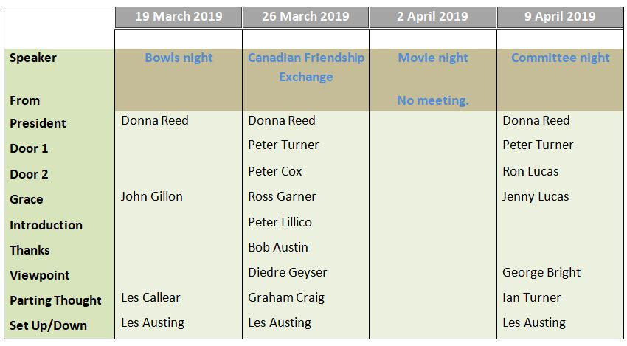Click the 2 April 2019 header cell
Image resolution: width=627 pixels, height=346 pixels.
(x=433, y=17)
